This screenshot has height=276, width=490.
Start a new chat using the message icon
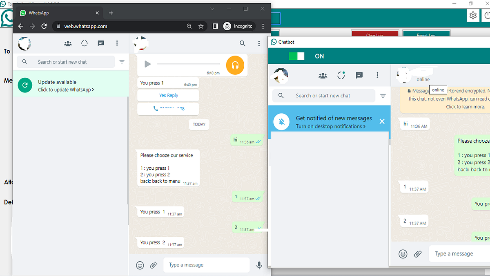click(x=100, y=43)
